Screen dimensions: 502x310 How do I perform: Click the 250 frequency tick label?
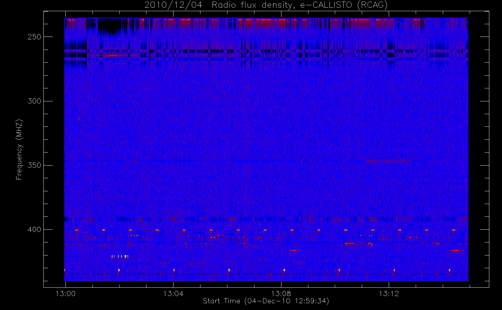pyautogui.click(x=34, y=37)
